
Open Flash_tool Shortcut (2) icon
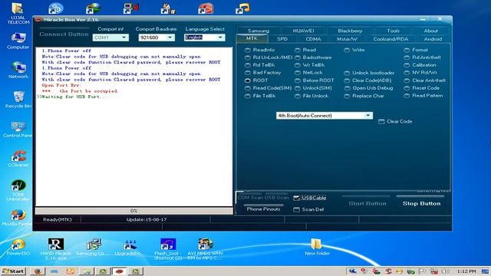click(168, 248)
